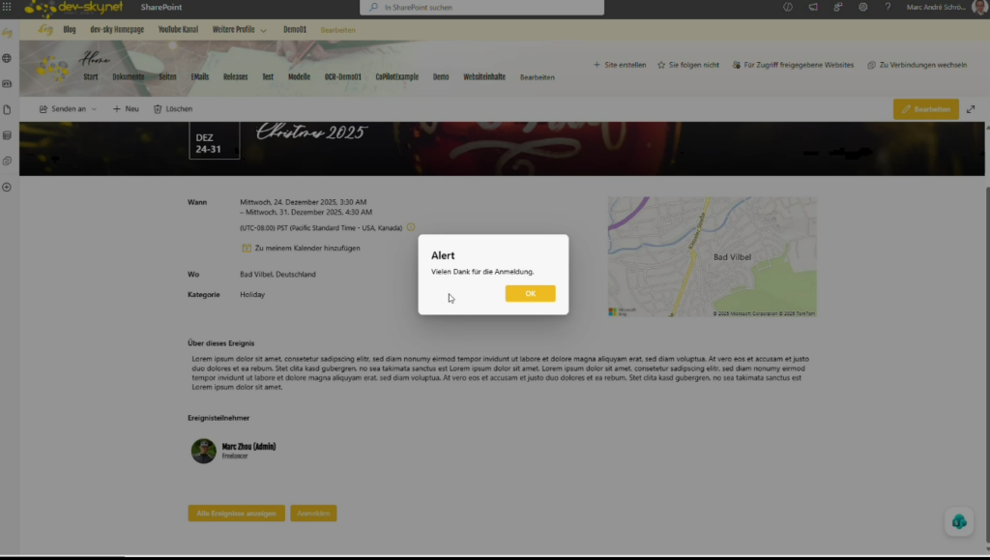Click the home logo at the top of the left rail

point(7,32)
